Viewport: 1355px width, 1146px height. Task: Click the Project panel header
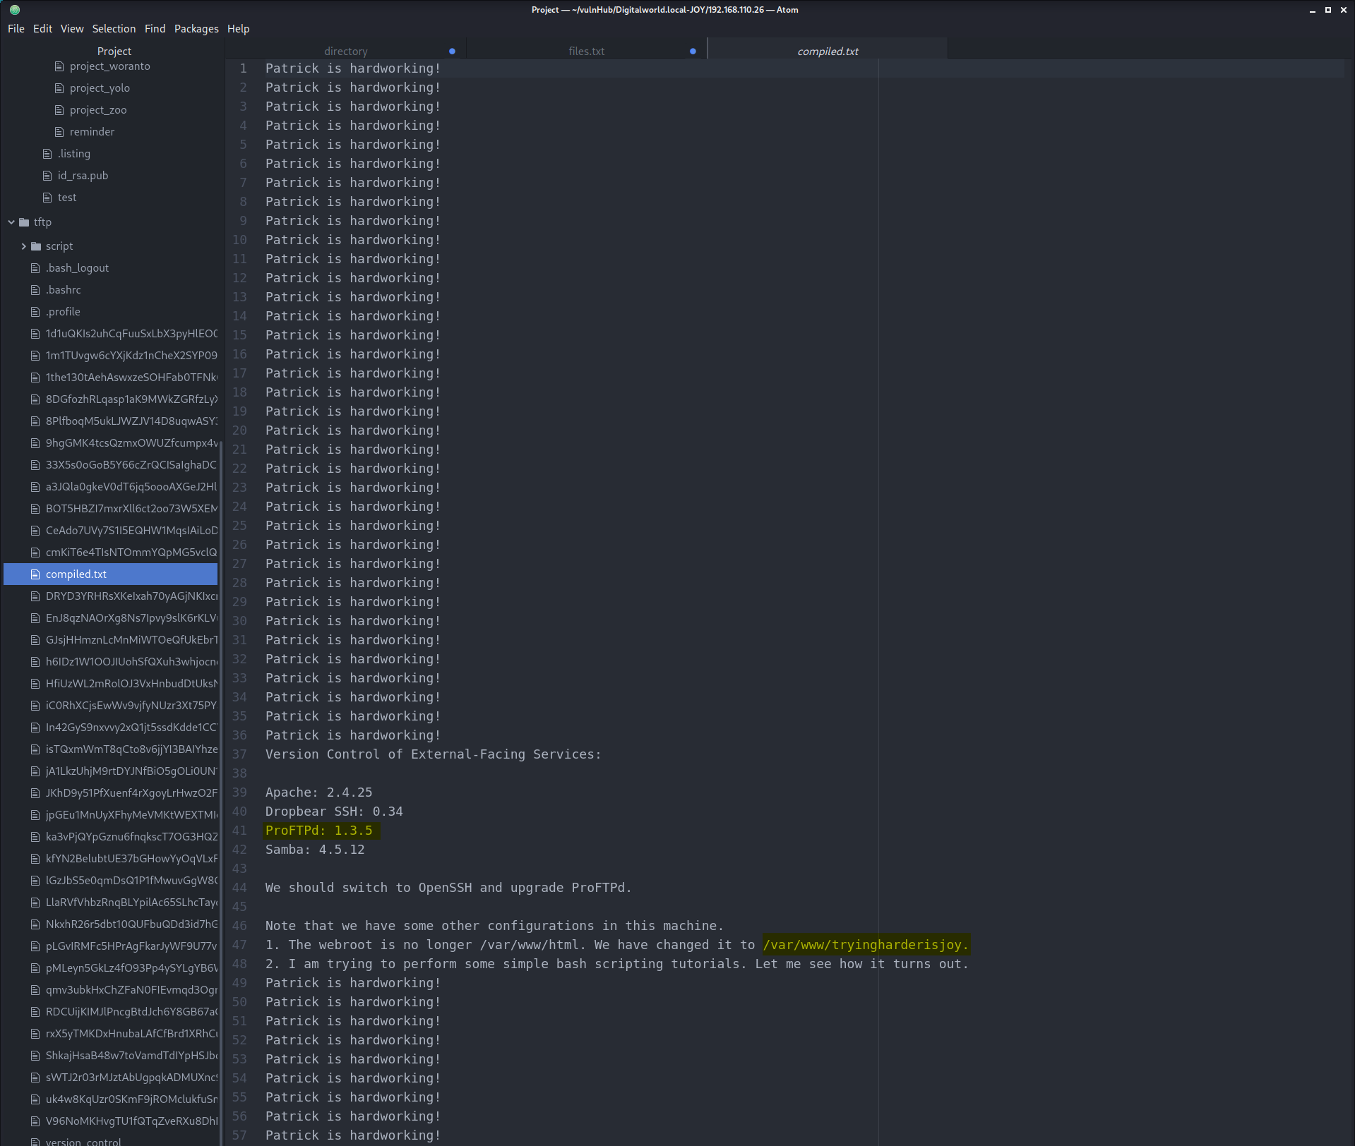click(114, 51)
